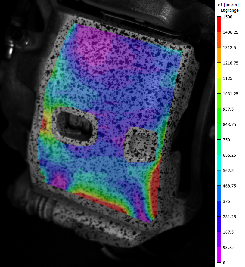Click the 281.25 scale label

(229, 217)
